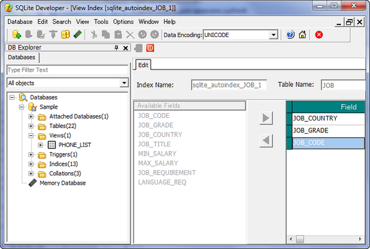Screen dimensions: 370x249
Task: Click the horizontal scrollbar thumb in field grid
Action: (300, 239)
